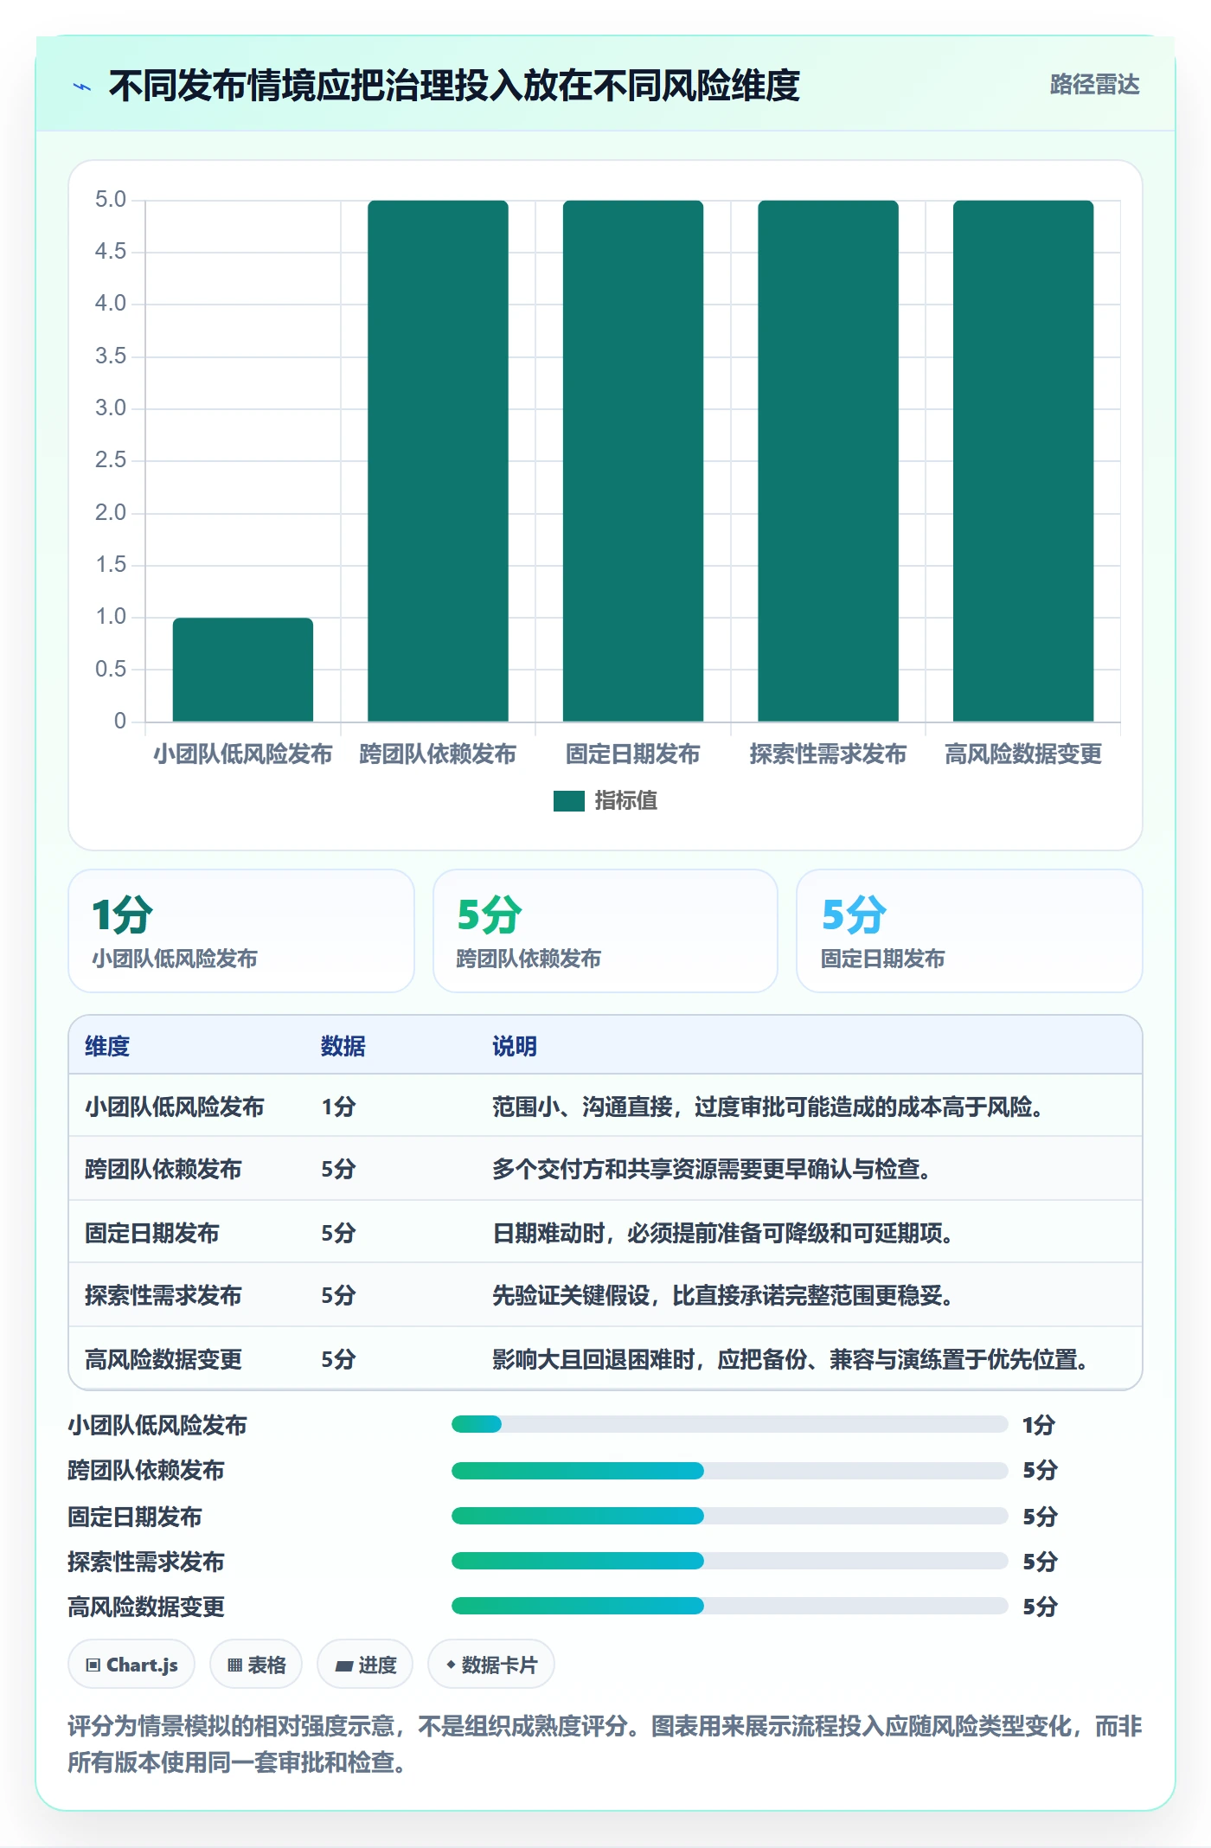Click description 日期难动时，必须提前准备可降级和可延期项。
1211x1848 pixels.
point(723,1233)
